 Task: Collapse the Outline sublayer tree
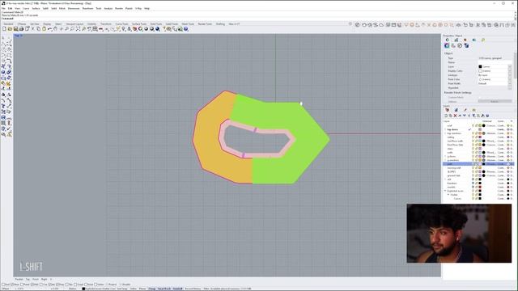[x=448, y=195]
